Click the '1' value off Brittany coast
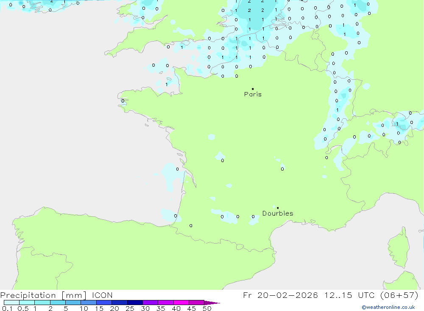 tap(167, 84)
